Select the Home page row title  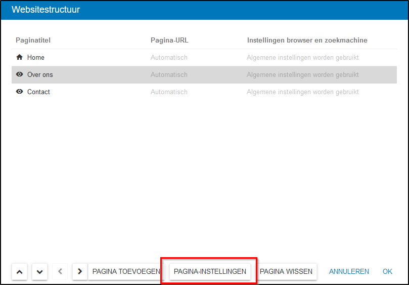[x=36, y=58]
